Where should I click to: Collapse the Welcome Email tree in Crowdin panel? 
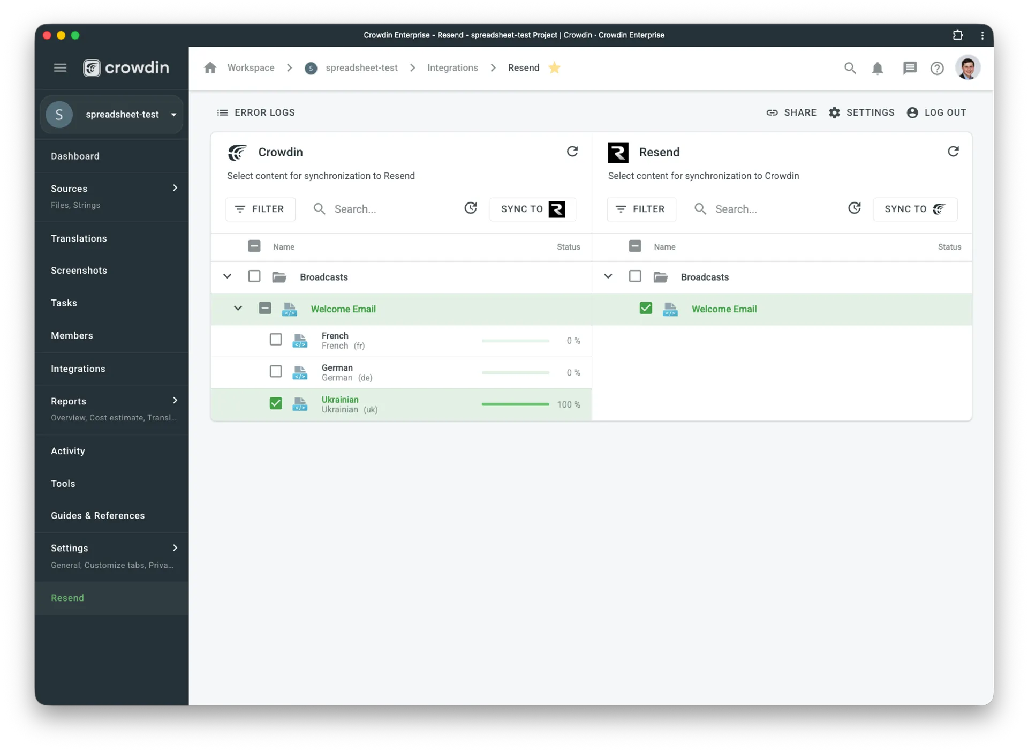coord(238,309)
